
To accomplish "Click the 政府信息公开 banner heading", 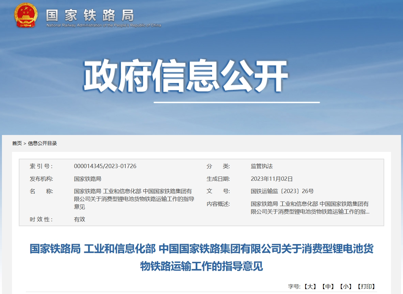I will click(186, 76).
